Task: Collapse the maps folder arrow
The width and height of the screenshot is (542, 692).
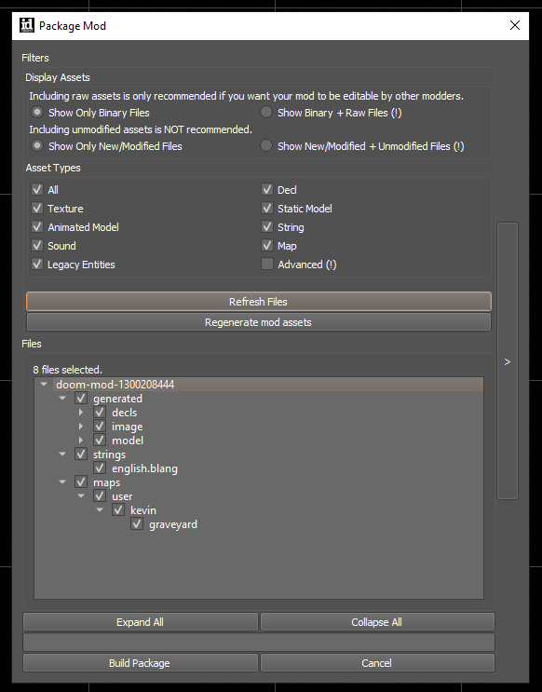Action: tap(62, 482)
